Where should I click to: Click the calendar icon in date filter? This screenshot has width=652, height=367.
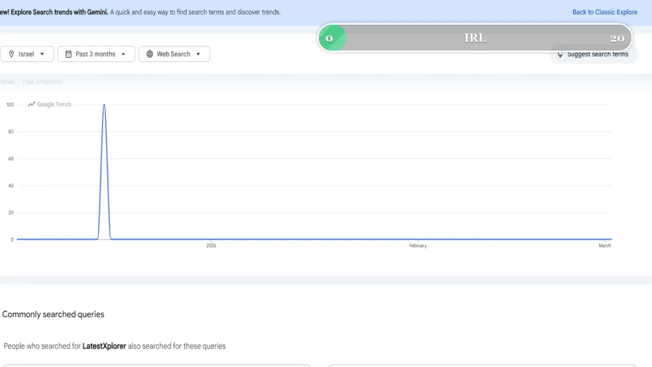click(68, 54)
